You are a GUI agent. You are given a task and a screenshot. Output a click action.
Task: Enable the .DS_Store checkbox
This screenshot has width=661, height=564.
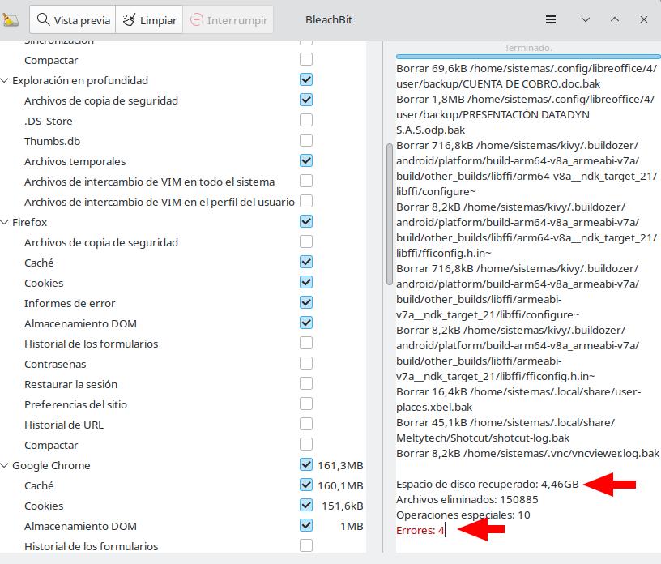[x=306, y=120]
